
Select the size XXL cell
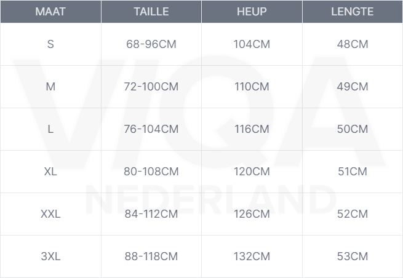tap(50, 214)
